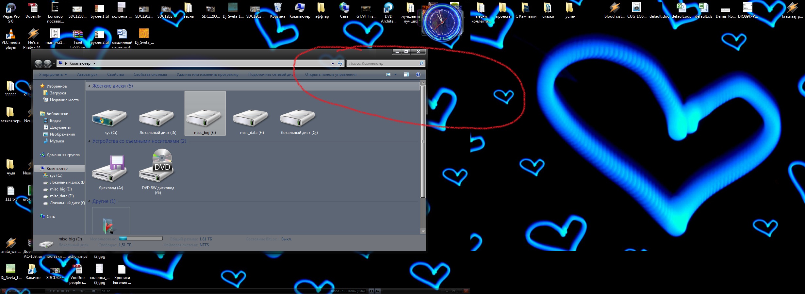Click the Winamp play button
This screenshot has width=805, height=294.
point(54,291)
